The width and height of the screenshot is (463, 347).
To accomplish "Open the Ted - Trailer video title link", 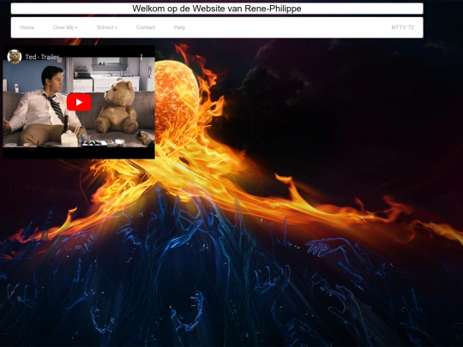I will [42, 57].
